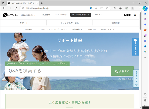Open the フィードバック side tab

[136, 78]
